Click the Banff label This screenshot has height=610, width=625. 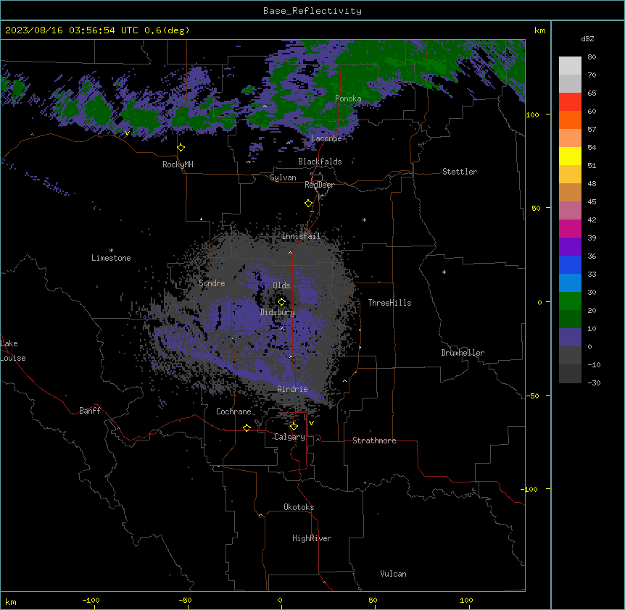(x=90, y=411)
